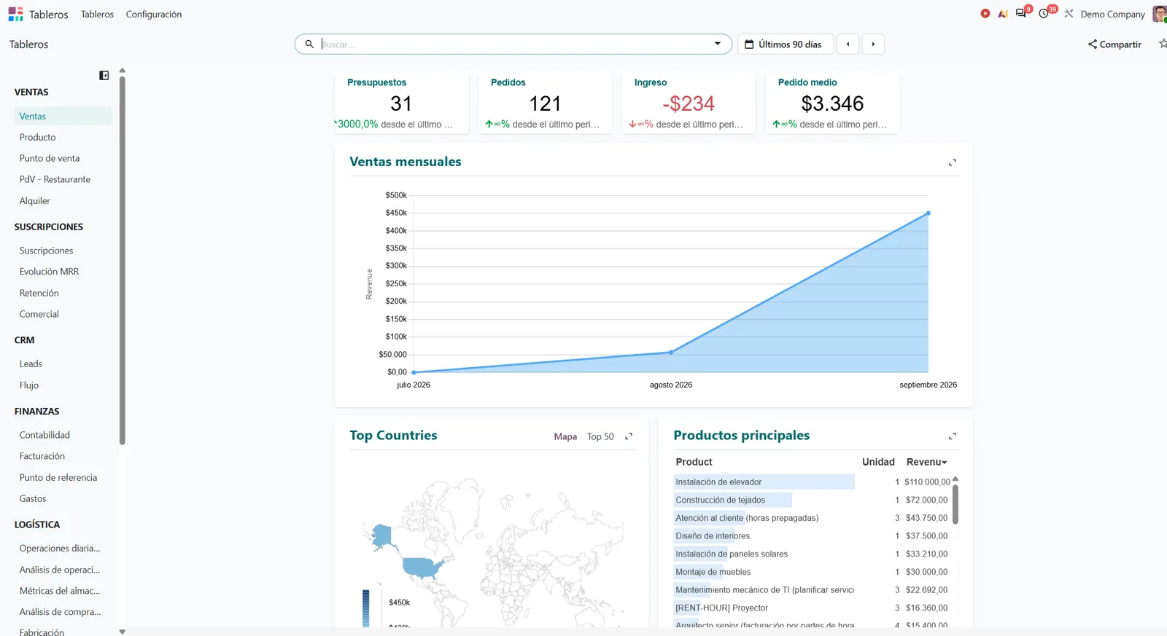This screenshot has height=636, width=1167.
Task: Expand Top Countries card fullscreen
Action: [x=629, y=436]
